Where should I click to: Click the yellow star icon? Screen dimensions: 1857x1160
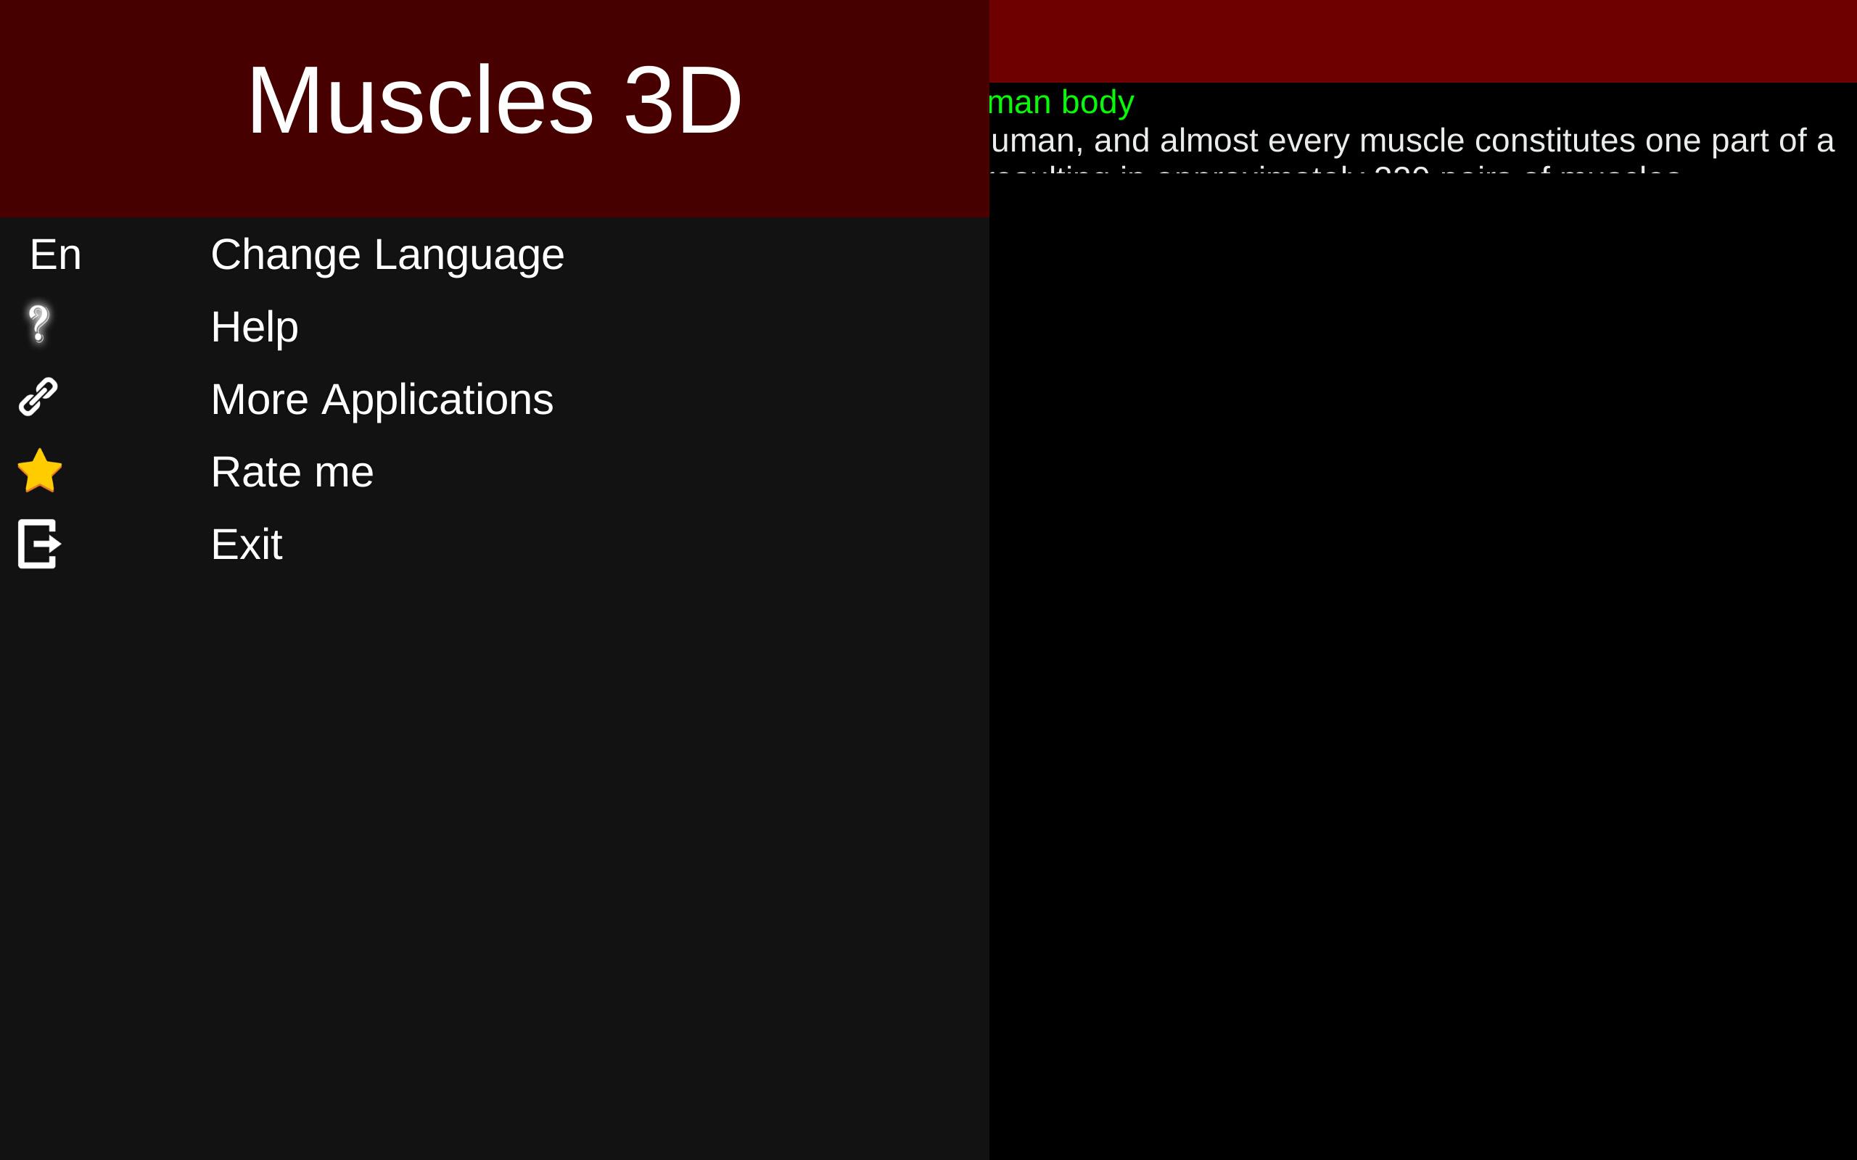coord(39,471)
